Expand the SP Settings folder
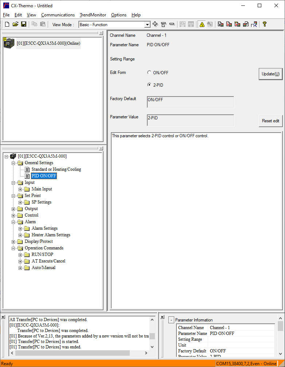The width and height of the screenshot is (285, 367). pos(20,202)
